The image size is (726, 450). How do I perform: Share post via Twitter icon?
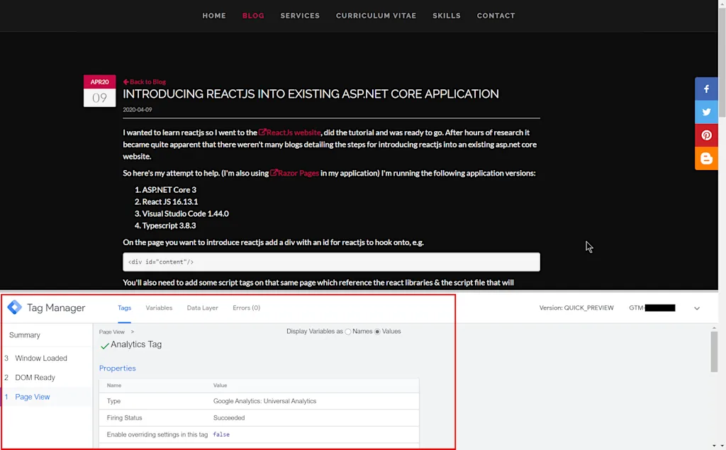706,112
